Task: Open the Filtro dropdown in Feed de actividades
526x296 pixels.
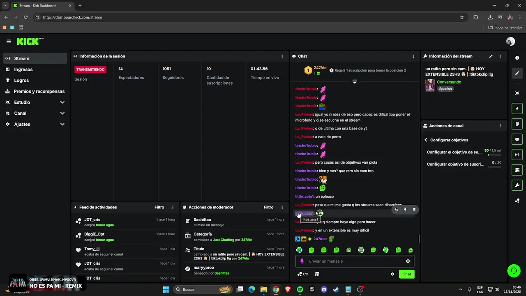Action: (x=159, y=207)
